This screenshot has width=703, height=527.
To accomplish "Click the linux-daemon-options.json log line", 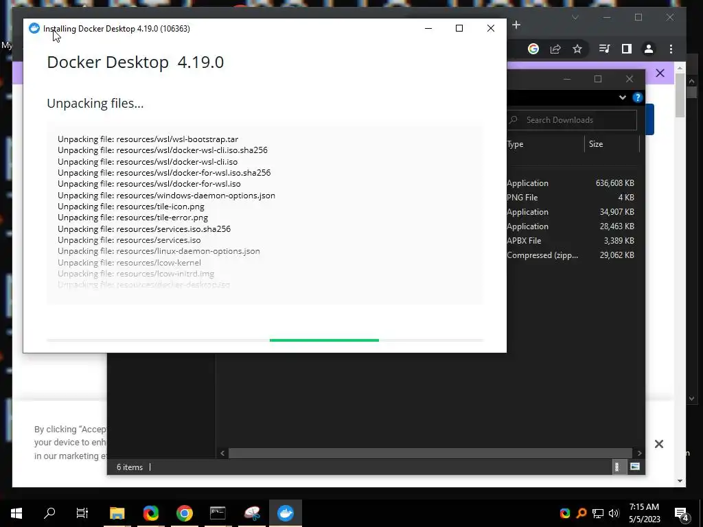I will click(159, 251).
